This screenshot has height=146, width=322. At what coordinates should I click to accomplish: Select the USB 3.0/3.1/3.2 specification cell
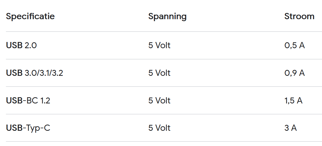click(34, 73)
